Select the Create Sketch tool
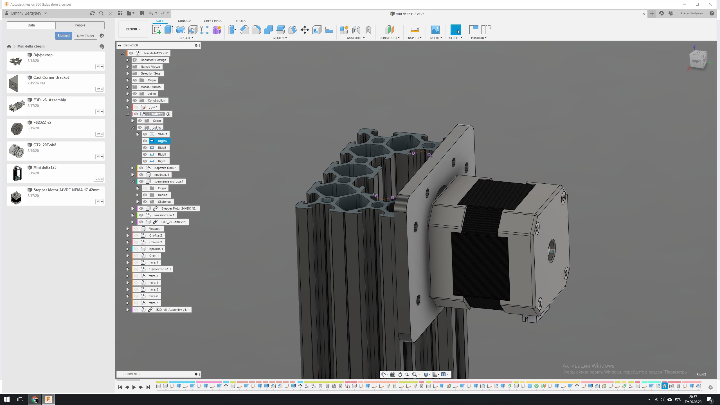This screenshot has height=405, width=720. coord(156,30)
